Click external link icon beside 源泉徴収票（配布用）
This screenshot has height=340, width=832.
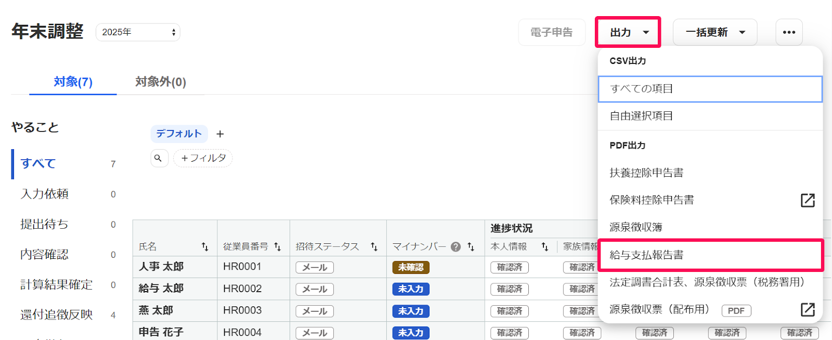click(x=808, y=310)
